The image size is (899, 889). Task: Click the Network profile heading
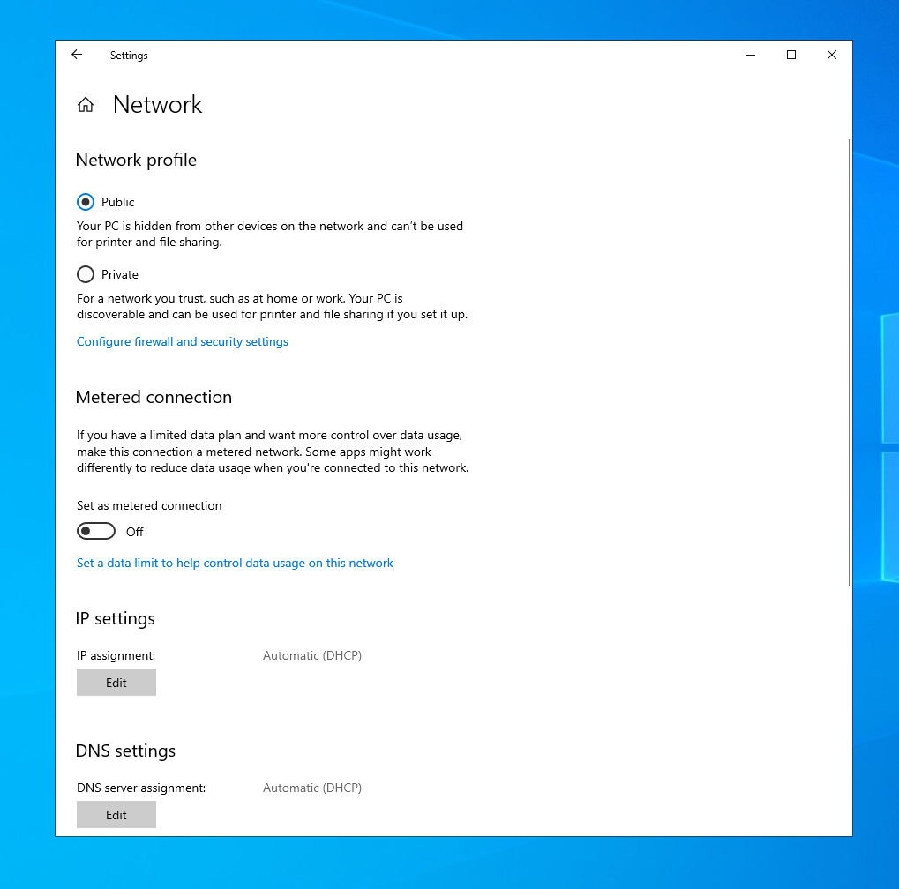(x=136, y=160)
